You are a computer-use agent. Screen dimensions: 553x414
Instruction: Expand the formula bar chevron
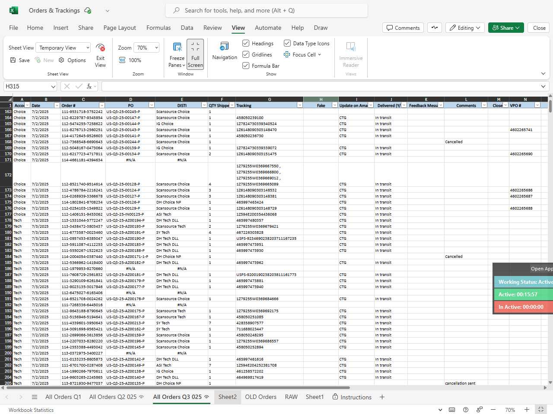543,86
